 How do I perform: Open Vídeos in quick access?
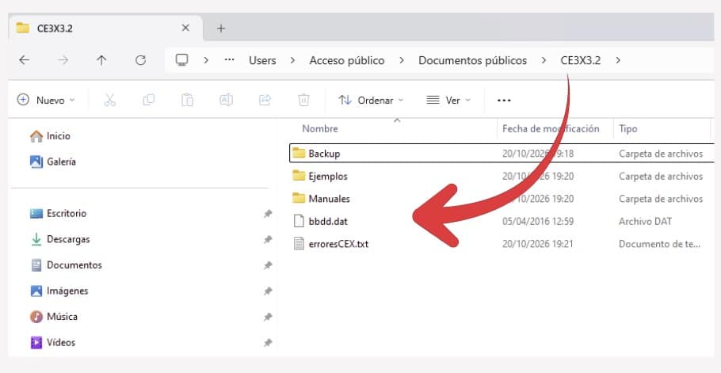pyautogui.click(x=52, y=342)
